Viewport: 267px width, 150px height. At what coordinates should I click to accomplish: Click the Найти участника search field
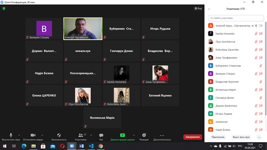236,18
